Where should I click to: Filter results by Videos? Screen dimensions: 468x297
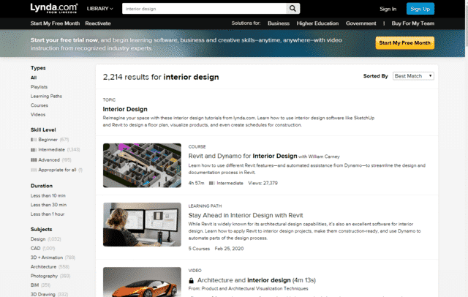pyautogui.click(x=38, y=115)
